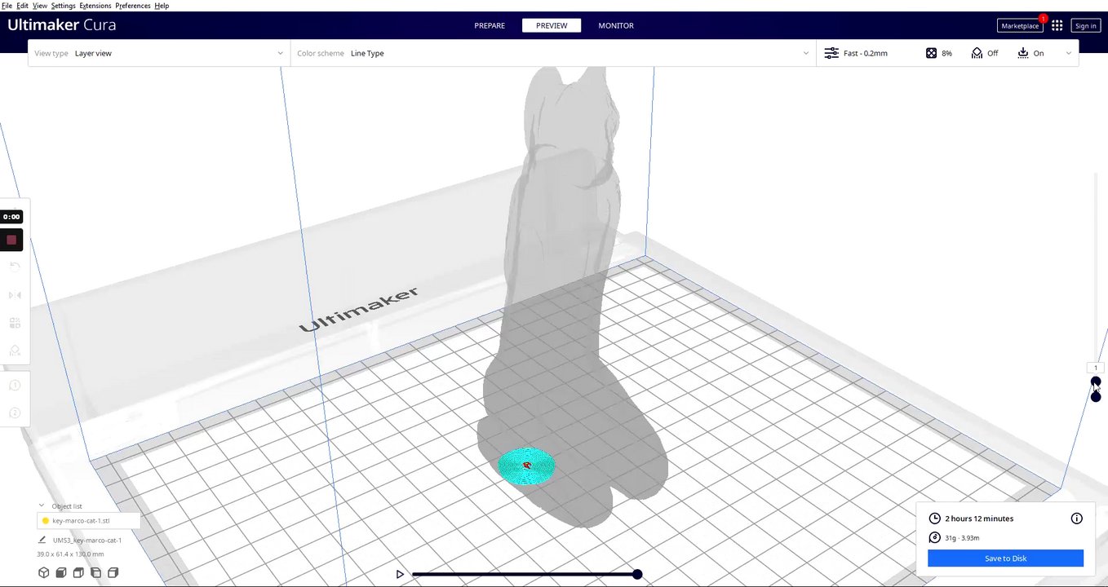1108x587 pixels.
Task: Click the infill density icon
Action: click(x=931, y=53)
